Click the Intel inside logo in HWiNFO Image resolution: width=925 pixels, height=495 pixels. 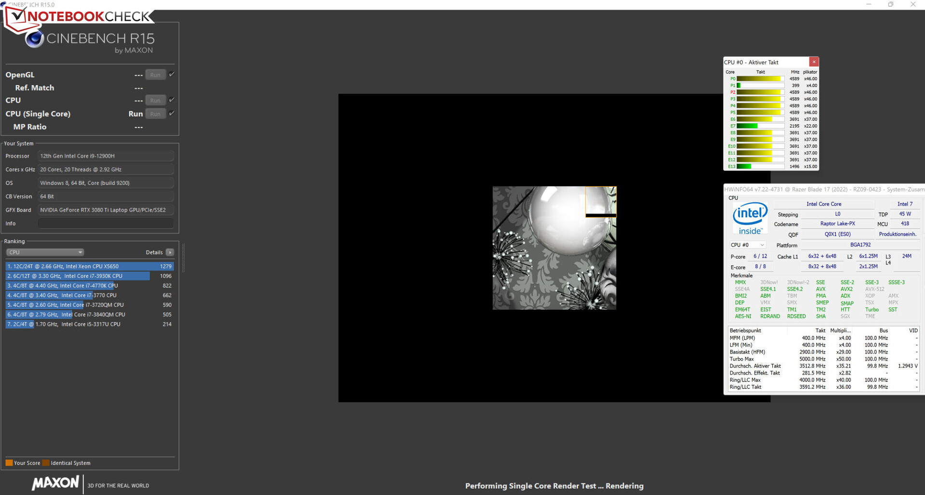(x=750, y=218)
